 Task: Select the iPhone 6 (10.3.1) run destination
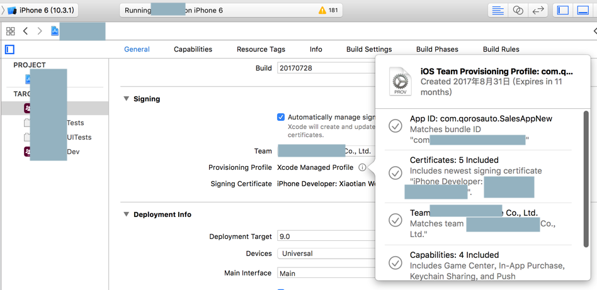pyautogui.click(x=42, y=11)
